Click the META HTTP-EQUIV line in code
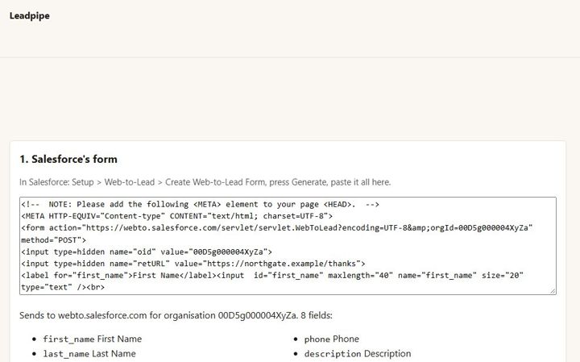The width and height of the screenshot is (580, 362). coord(176,216)
